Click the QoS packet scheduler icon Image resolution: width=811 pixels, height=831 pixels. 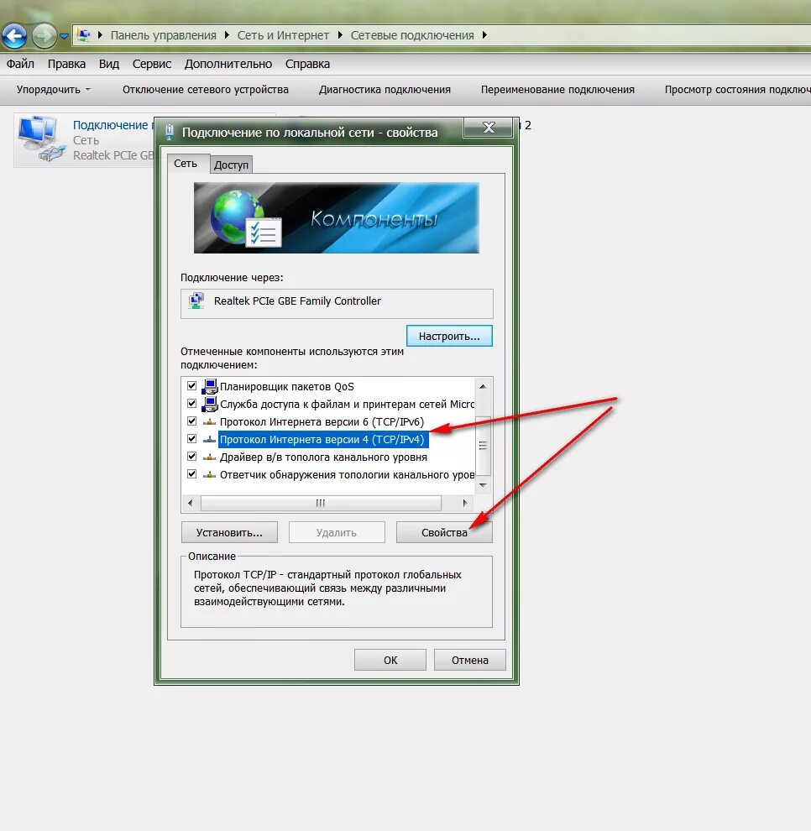coord(210,386)
